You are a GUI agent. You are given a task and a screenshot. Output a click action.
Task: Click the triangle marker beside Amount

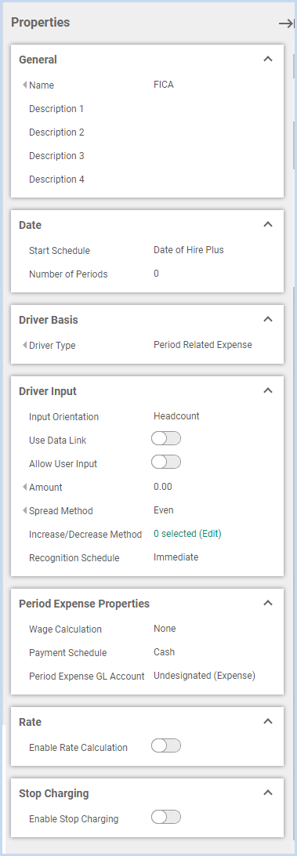pyautogui.click(x=24, y=487)
